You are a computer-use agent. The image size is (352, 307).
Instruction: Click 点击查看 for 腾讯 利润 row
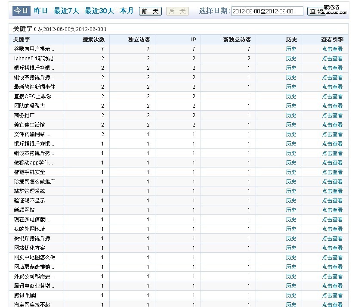tap(332, 295)
